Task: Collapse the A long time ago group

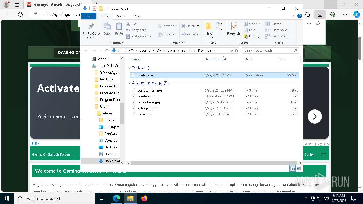Action: pyautogui.click(x=129, y=83)
